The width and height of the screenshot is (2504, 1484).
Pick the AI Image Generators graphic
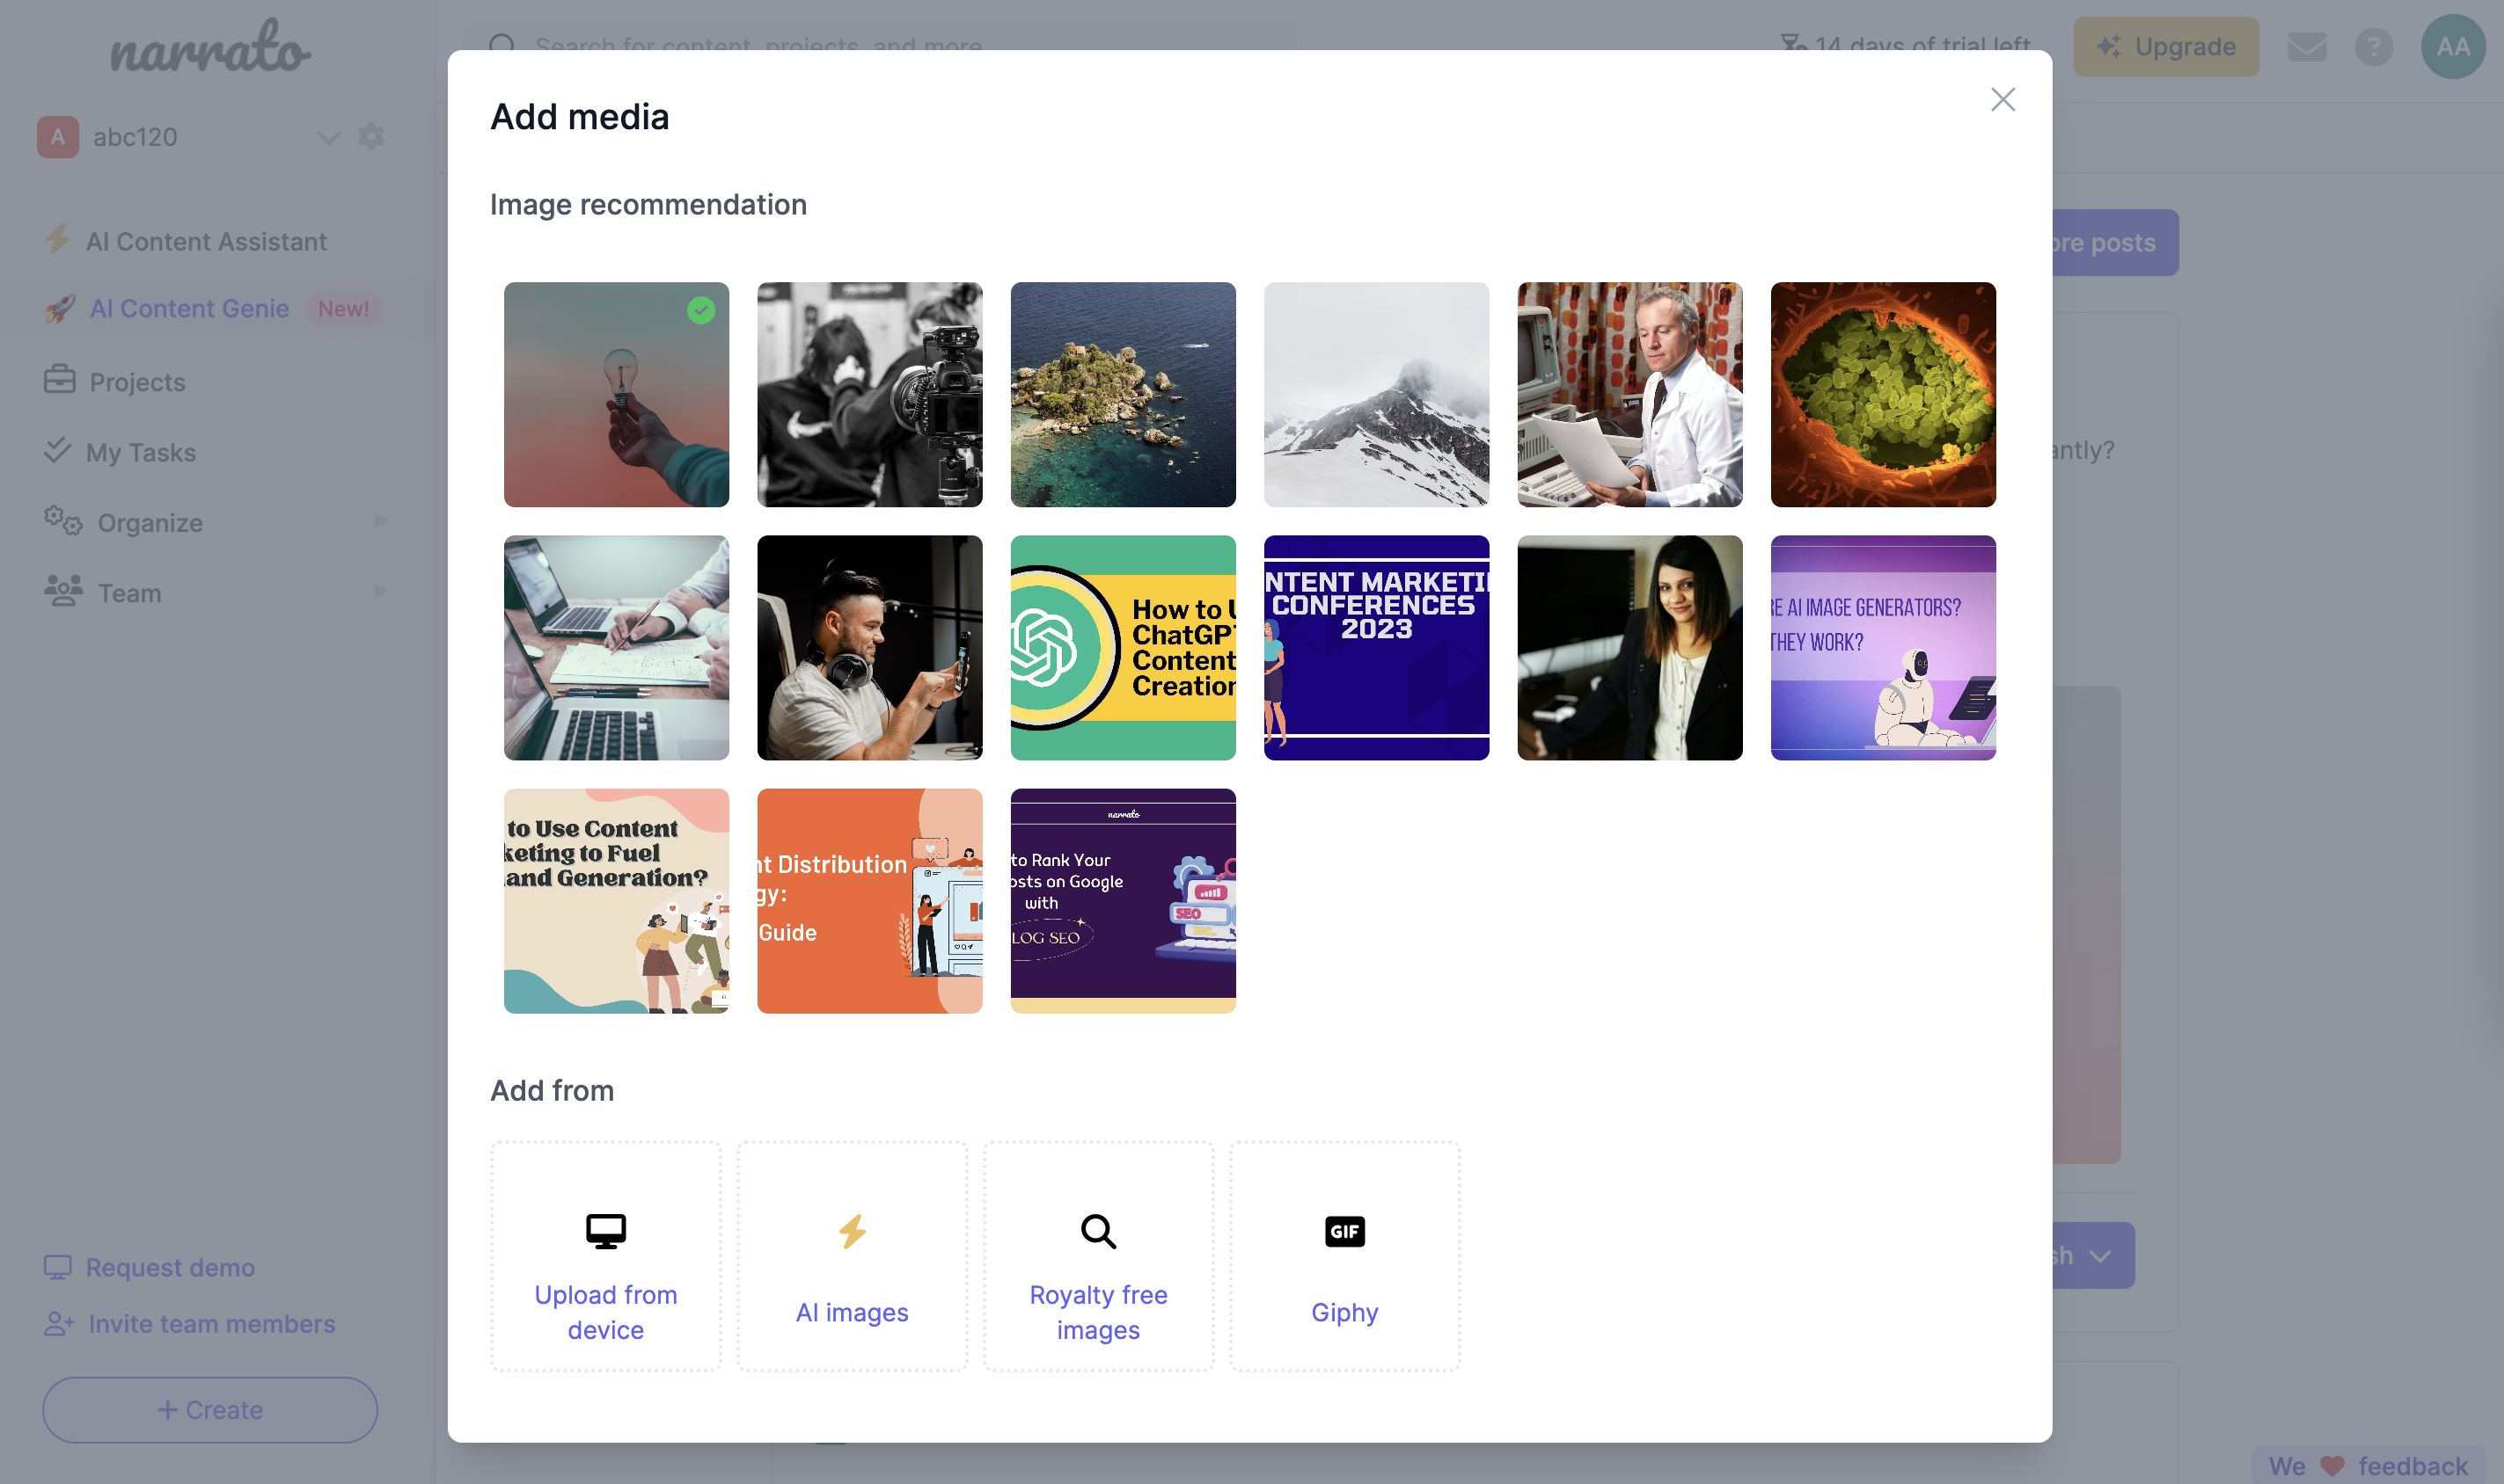click(x=1883, y=647)
